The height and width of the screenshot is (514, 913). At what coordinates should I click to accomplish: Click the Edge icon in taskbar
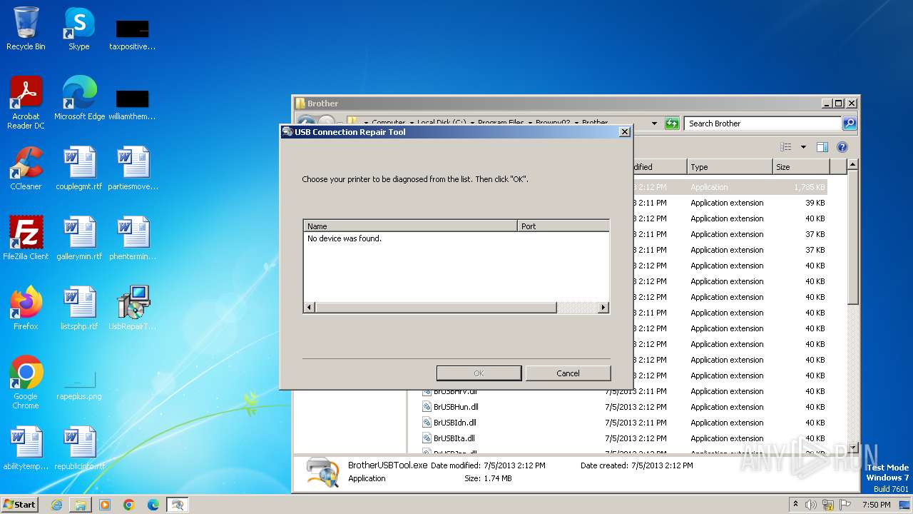[153, 505]
